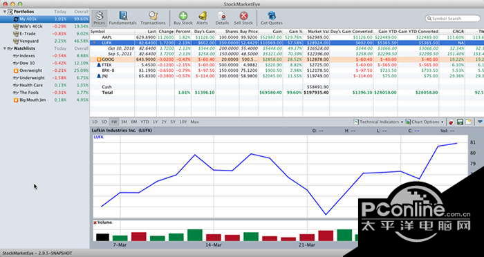
Task: Switch chart range to YTD
Action: click(x=145, y=122)
